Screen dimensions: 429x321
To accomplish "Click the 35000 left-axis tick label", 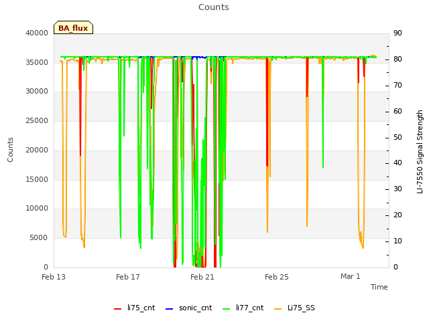I will point(37,62).
